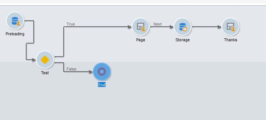Image resolution: width=266 pixels, height=120 pixels.
Task: Select the Preloading activity icon
Action: tap(15, 21)
